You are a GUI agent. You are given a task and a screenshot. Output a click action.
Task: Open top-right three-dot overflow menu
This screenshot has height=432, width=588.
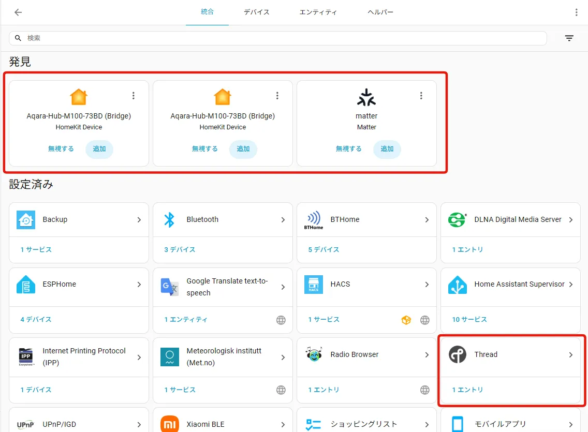tap(577, 12)
